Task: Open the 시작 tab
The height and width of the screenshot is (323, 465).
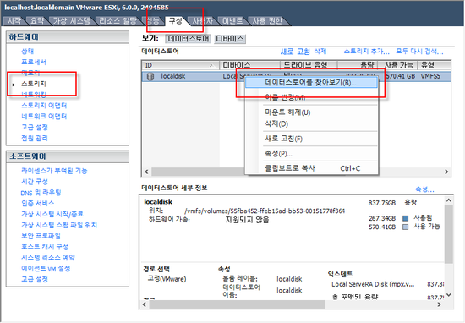Action: coord(14,21)
